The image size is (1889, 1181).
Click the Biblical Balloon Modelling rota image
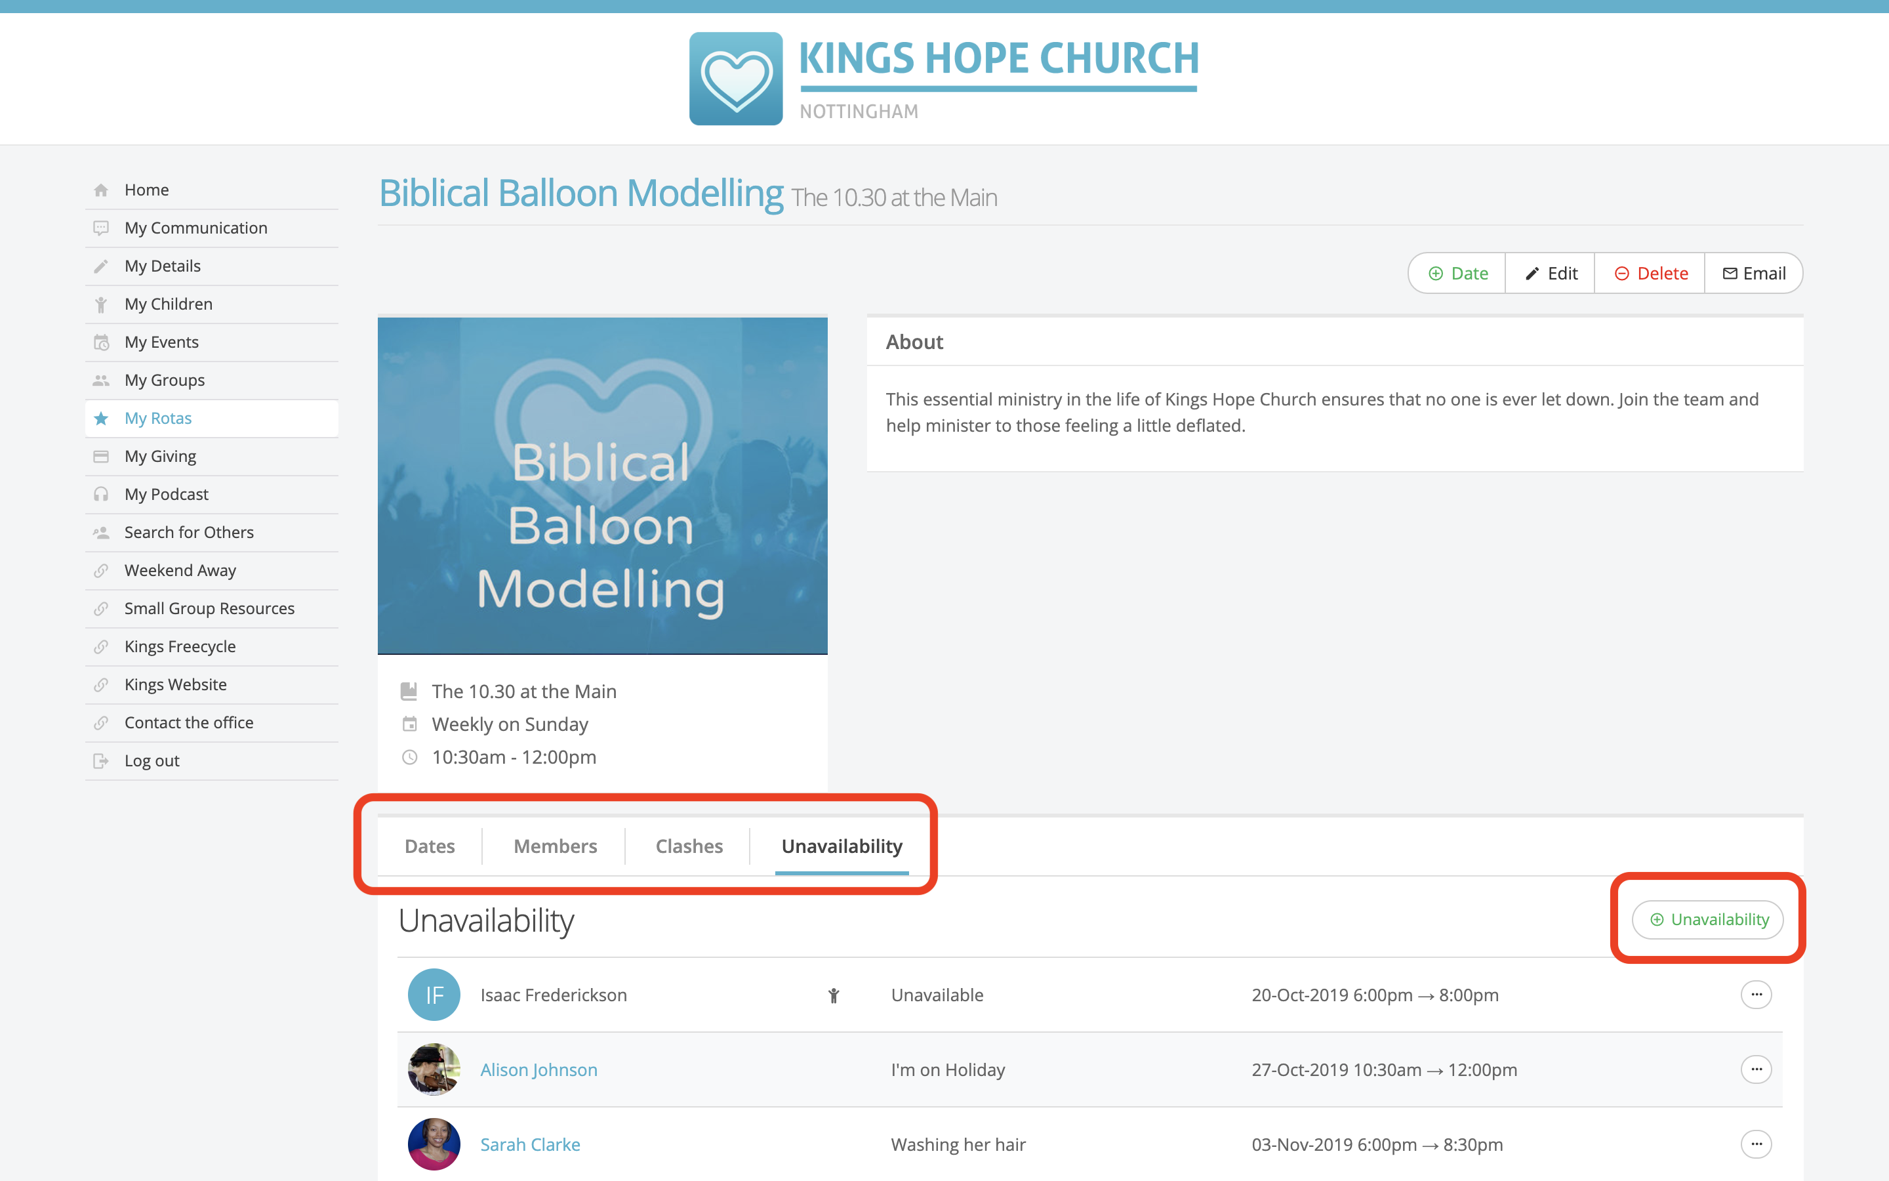coord(602,485)
